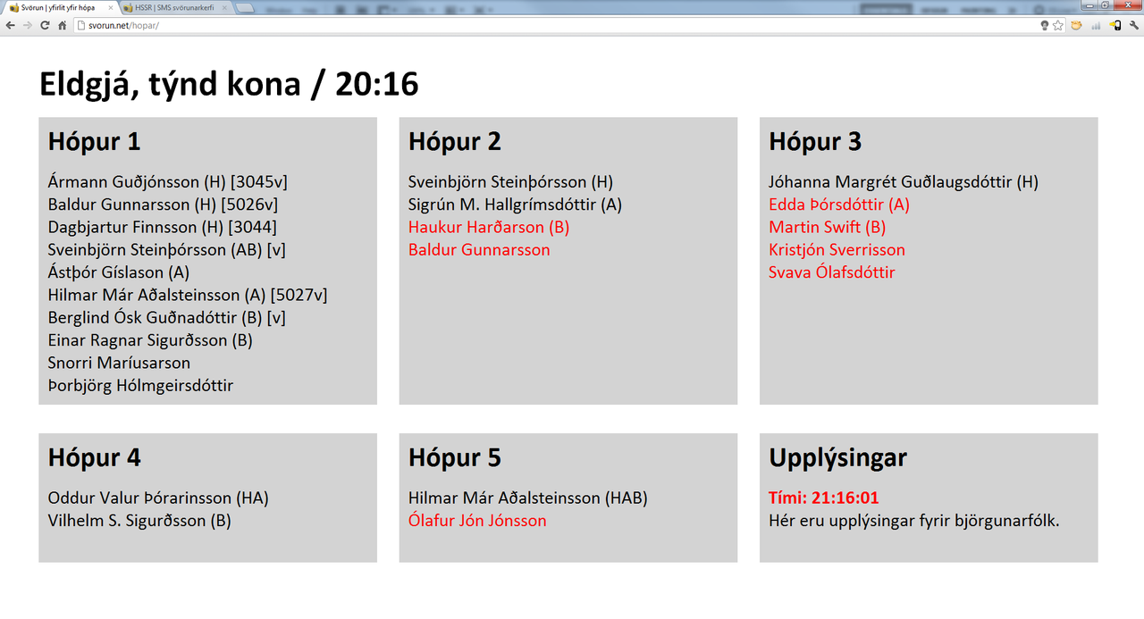
Task: Select Einar Ragnar Sigurðsson (B)
Action: point(150,340)
